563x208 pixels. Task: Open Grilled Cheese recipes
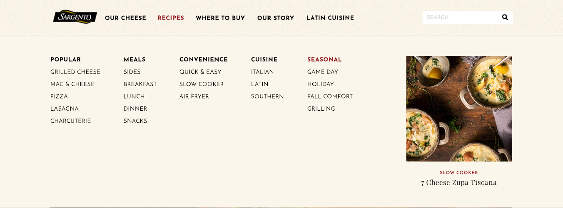pos(75,72)
